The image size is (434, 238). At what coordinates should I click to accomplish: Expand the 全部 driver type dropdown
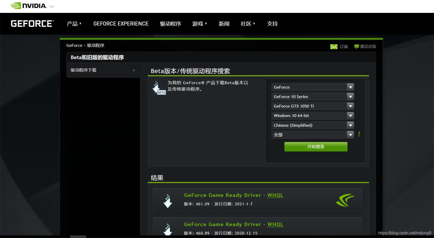click(x=313, y=135)
